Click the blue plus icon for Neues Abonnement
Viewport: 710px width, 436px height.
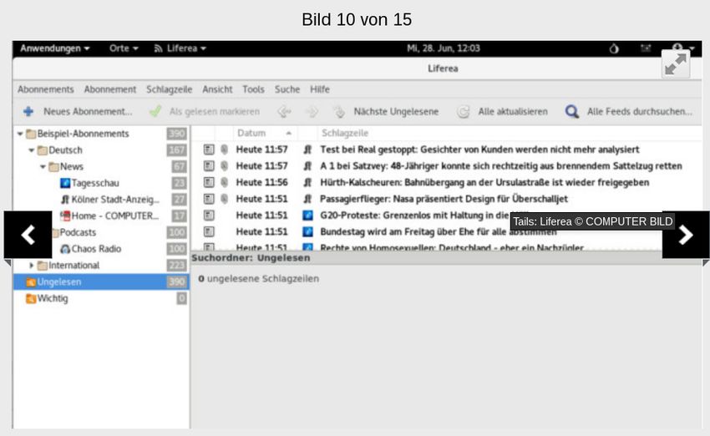click(x=28, y=111)
